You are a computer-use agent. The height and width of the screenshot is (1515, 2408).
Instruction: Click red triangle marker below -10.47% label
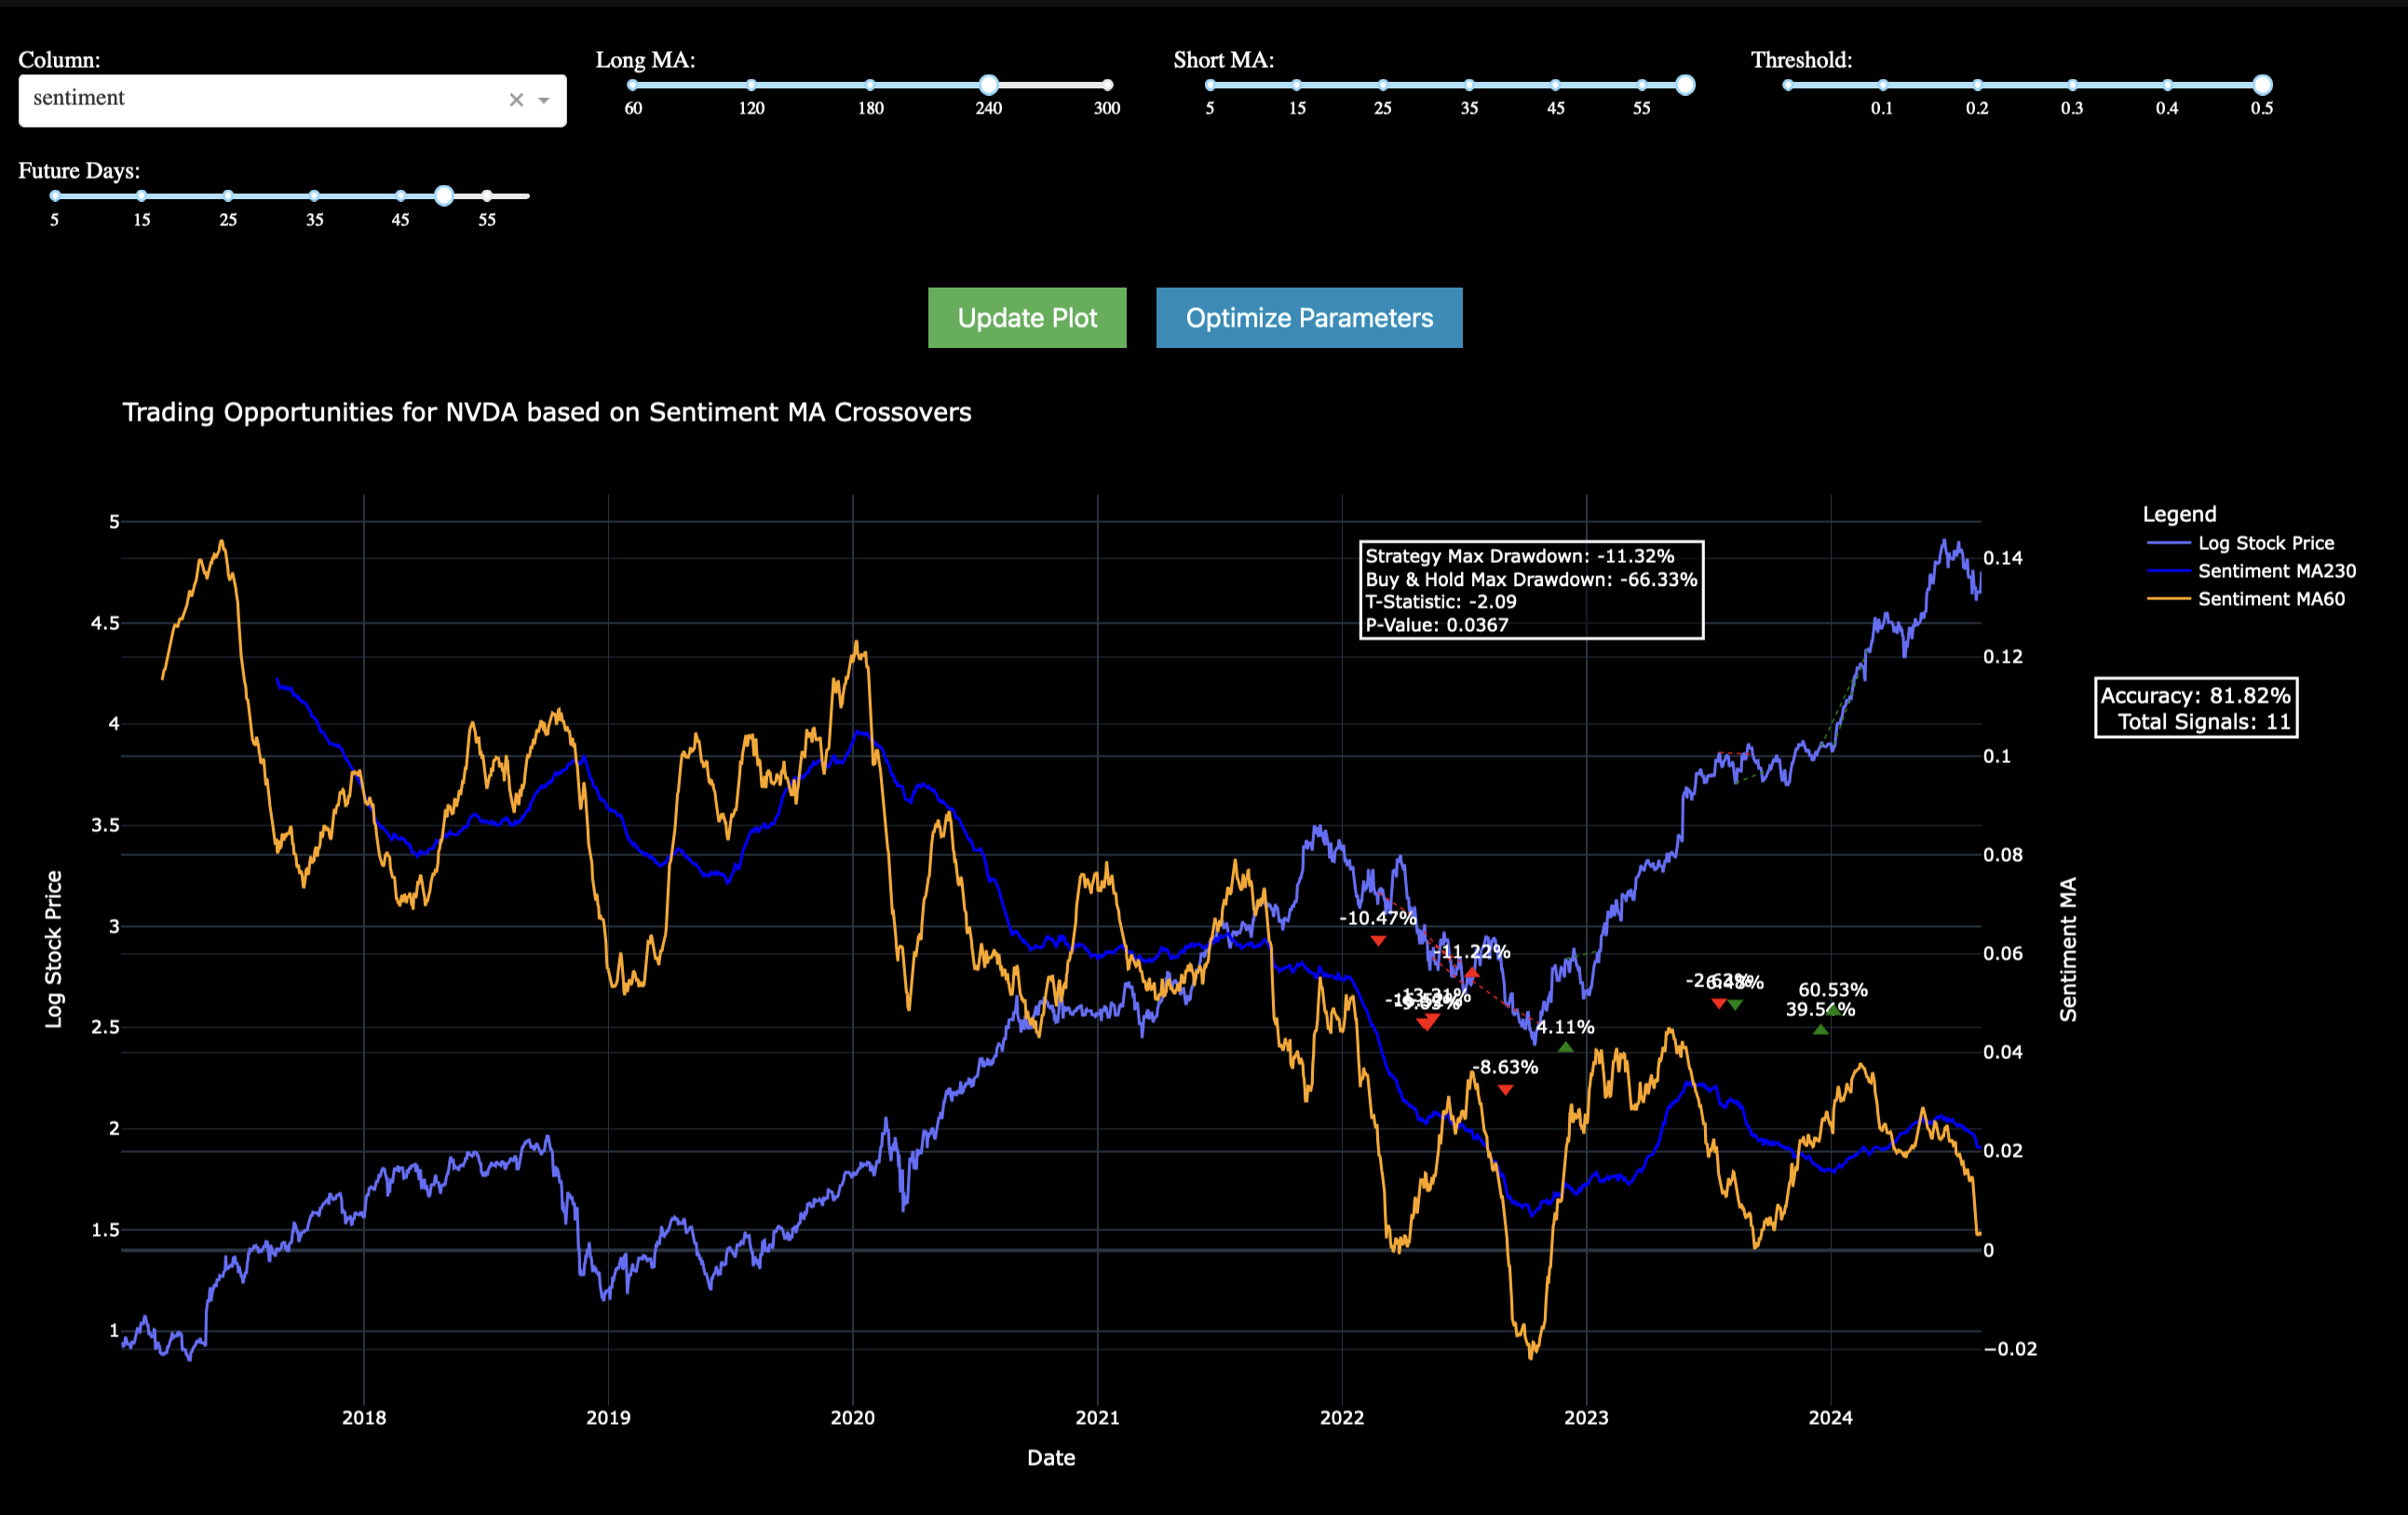coord(1378,941)
